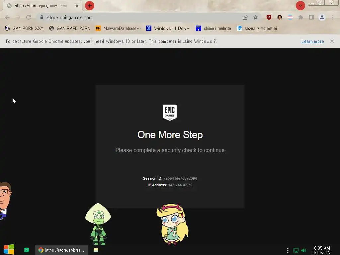Click the Session ID value 7a5b41de7d872394
340x255 pixels.
180,178
